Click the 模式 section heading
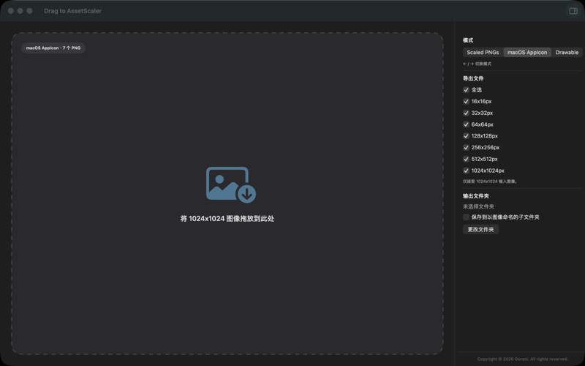Viewport: 585px width, 366px height. (x=468, y=40)
